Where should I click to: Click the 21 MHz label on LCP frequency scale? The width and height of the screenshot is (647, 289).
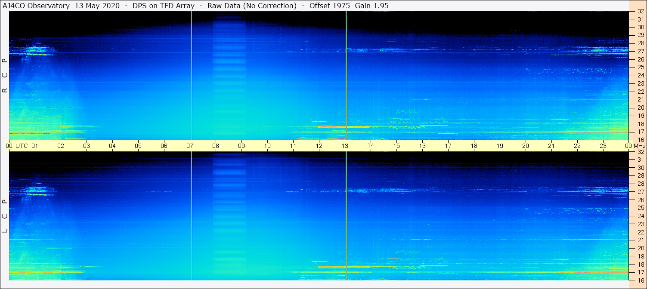click(x=641, y=240)
